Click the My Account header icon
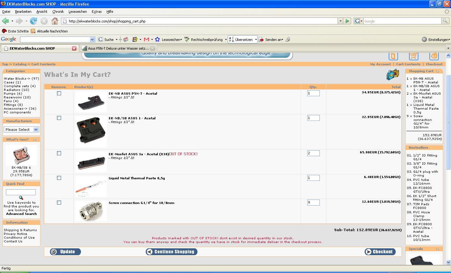Viewport: 451px width, 273px height. pos(393,56)
